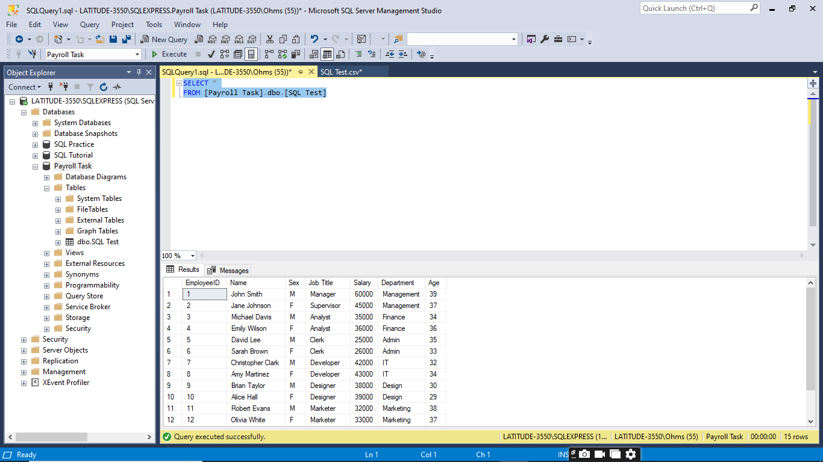
Task: Collapse the SELECT statement outline in editor
Action: (x=179, y=83)
